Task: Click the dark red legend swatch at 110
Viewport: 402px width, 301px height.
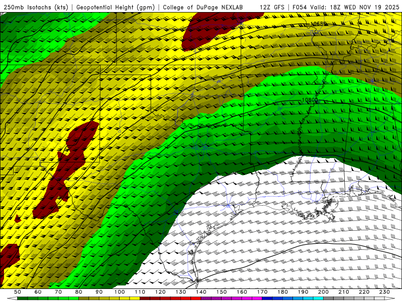Action: pos(145,298)
